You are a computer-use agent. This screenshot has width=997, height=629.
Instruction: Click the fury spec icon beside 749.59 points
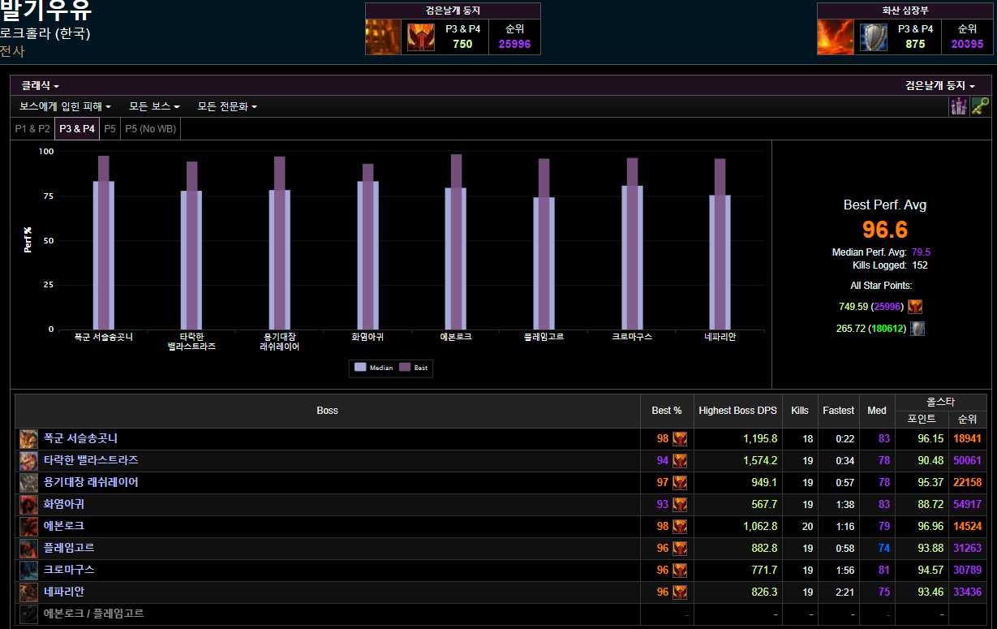pyautogui.click(x=915, y=307)
